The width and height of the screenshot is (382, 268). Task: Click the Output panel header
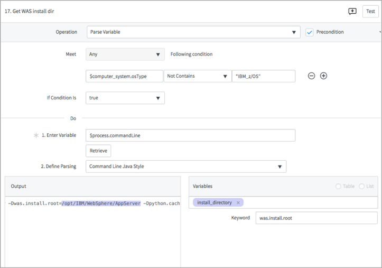tap(92, 187)
